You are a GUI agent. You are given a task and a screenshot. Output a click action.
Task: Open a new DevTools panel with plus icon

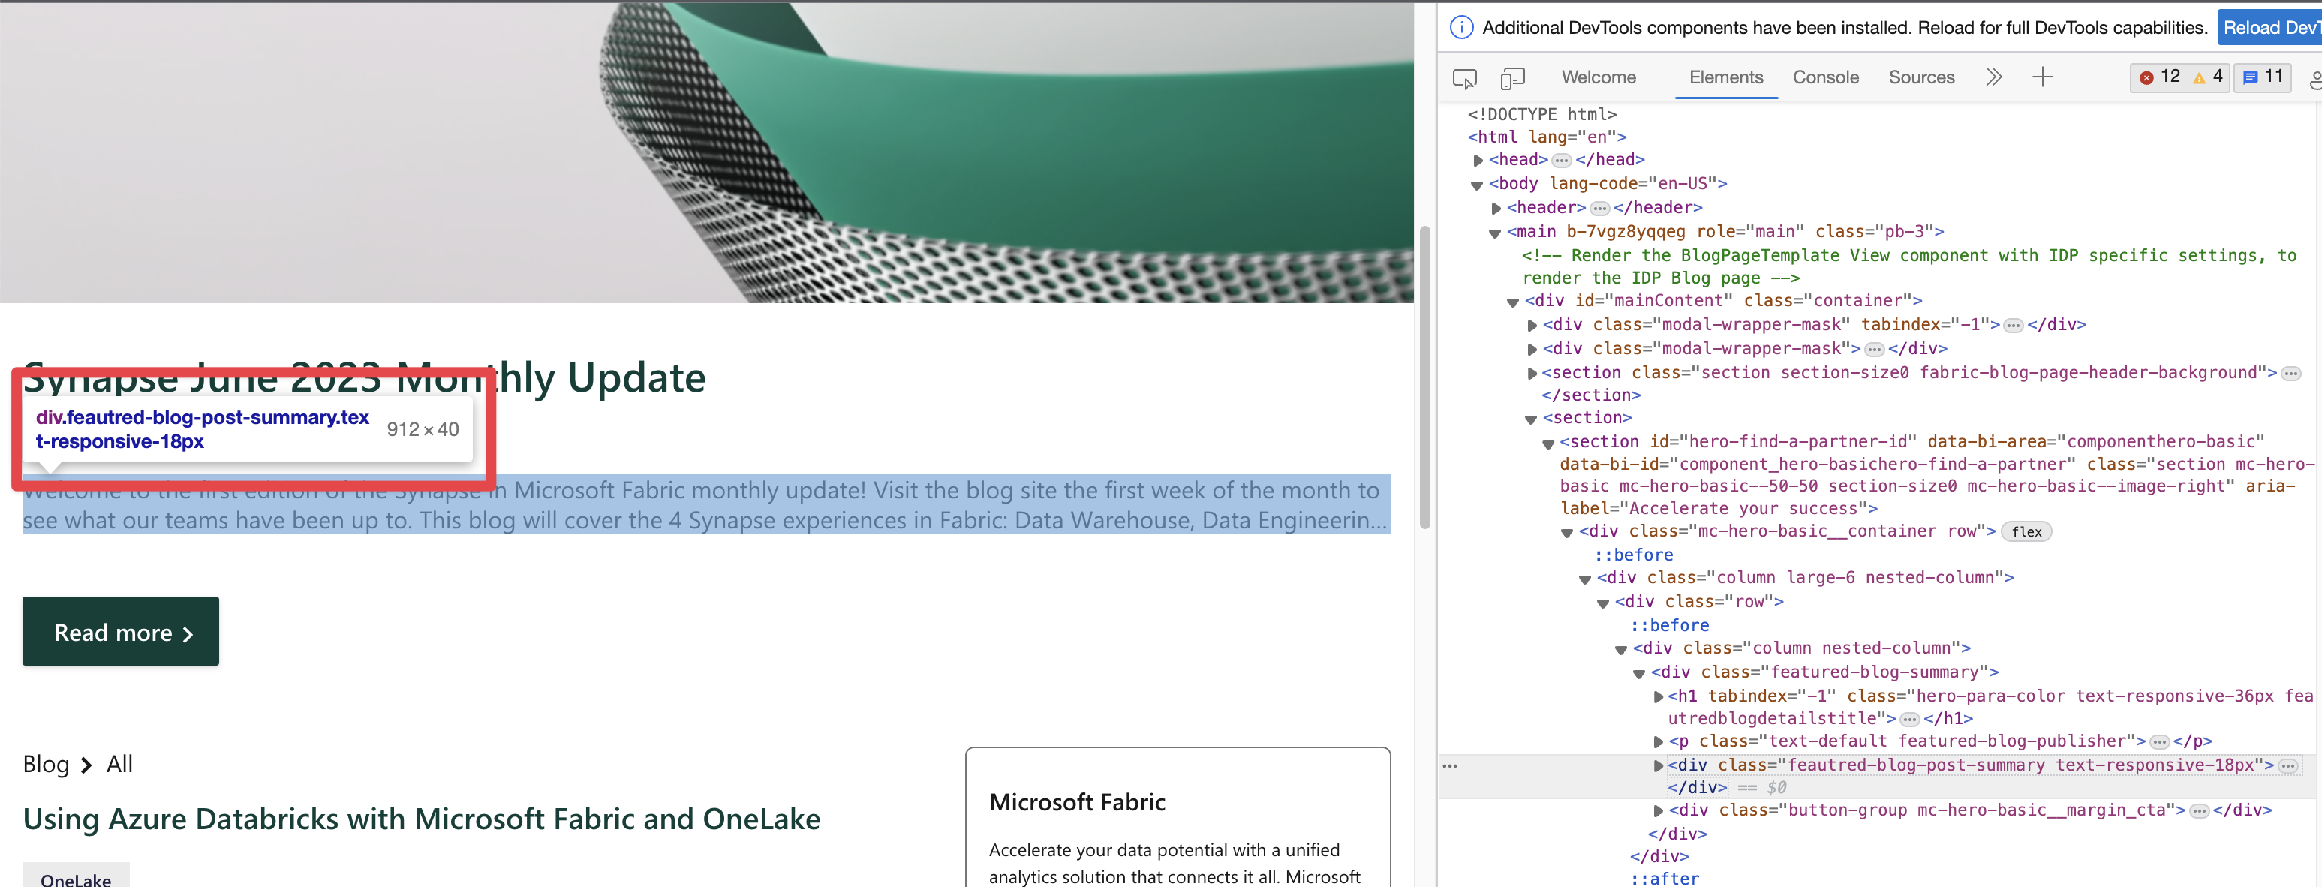(x=2043, y=77)
